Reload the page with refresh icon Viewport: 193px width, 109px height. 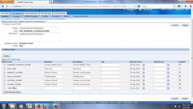click(134, 6)
